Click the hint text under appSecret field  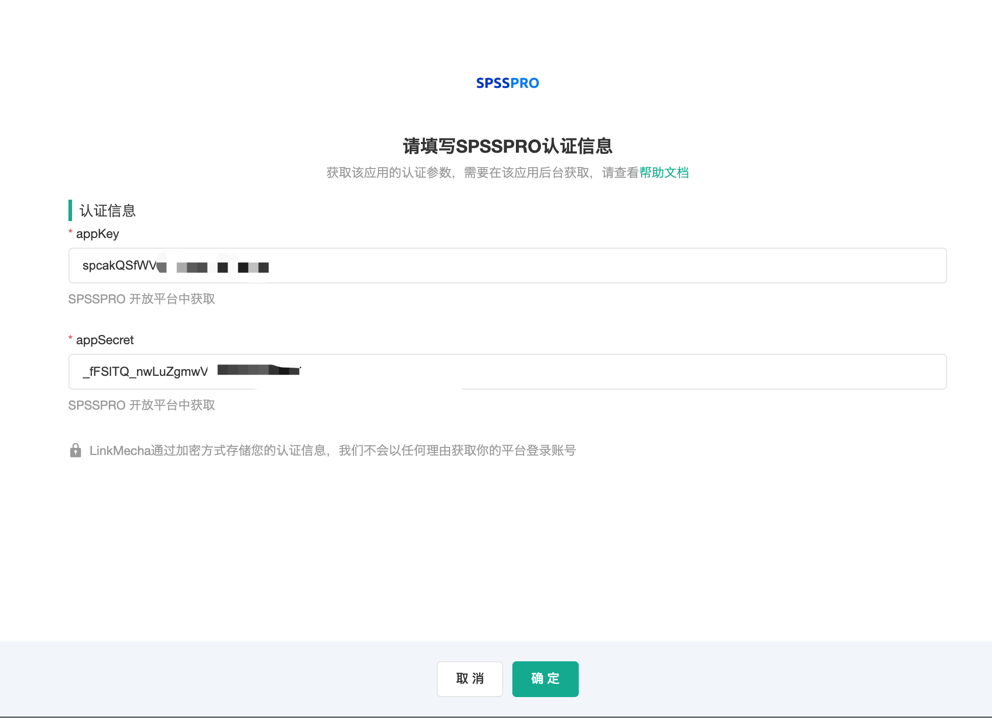pyautogui.click(x=141, y=405)
